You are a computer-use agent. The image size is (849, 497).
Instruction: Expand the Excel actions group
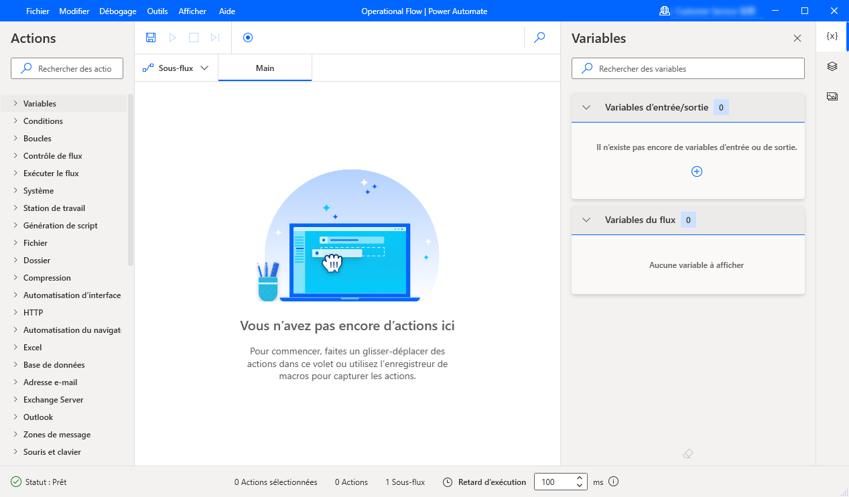point(15,348)
